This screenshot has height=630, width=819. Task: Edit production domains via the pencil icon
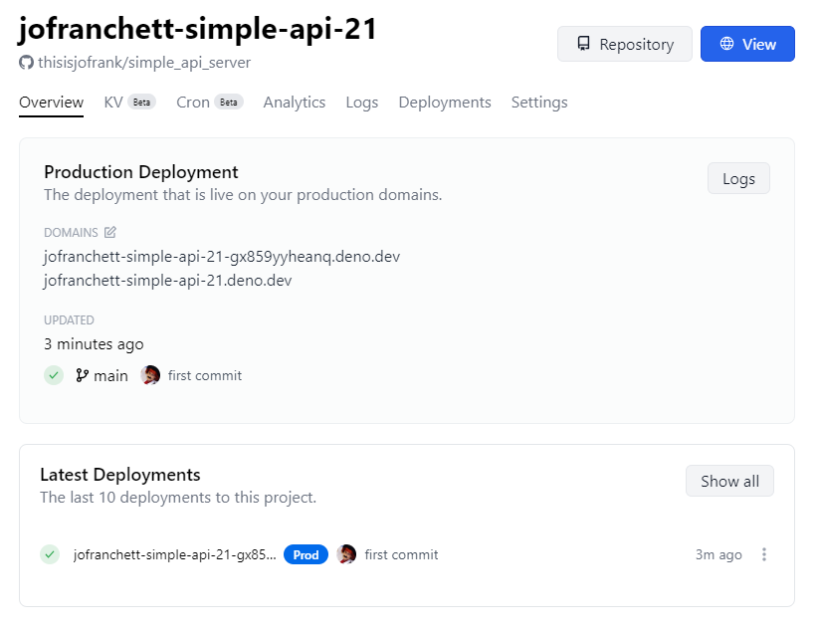(x=109, y=232)
